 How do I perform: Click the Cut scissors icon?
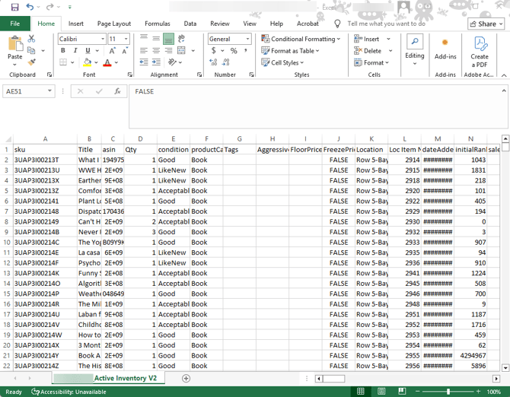point(31,39)
